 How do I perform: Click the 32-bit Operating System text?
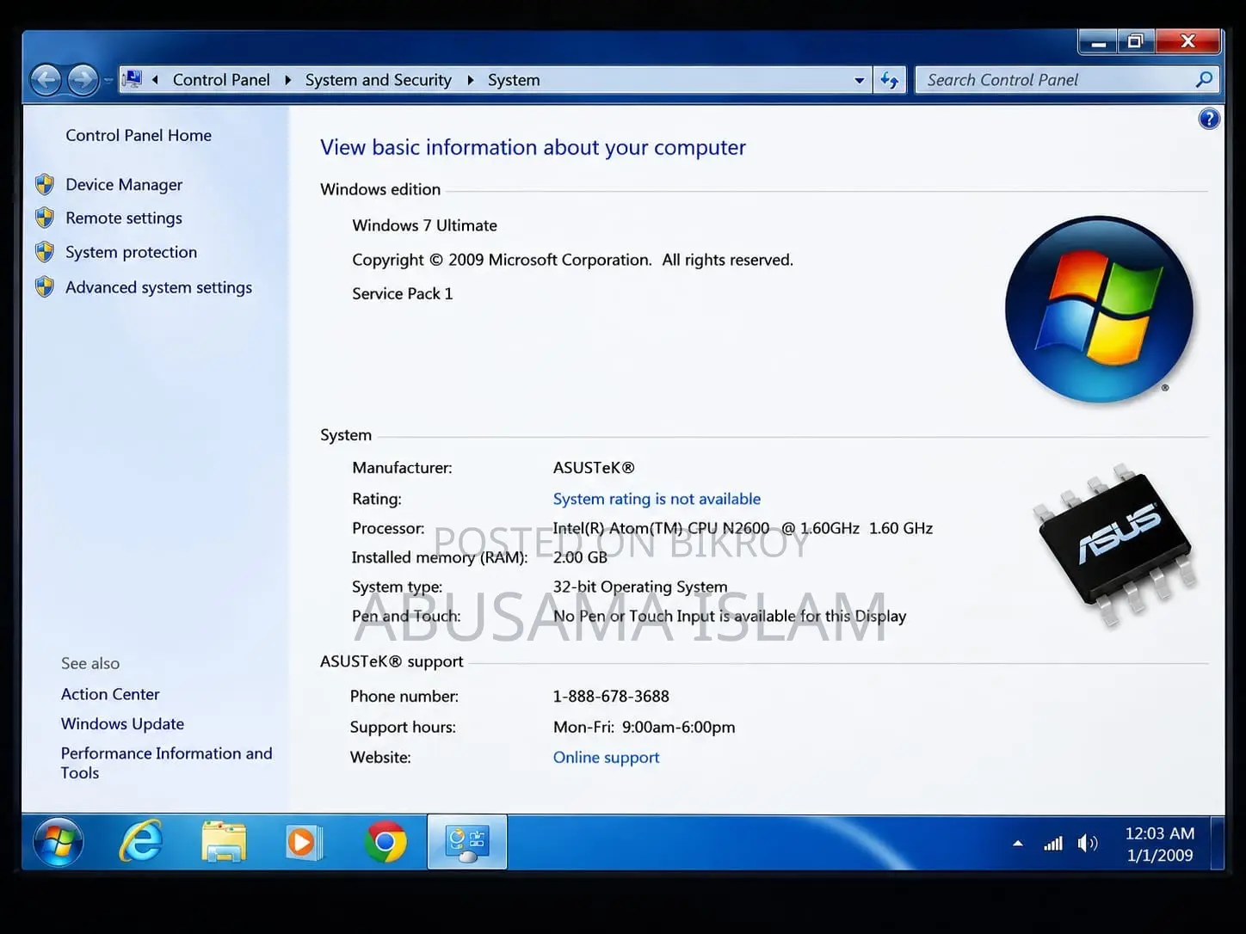pyautogui.click(x=640, y=587)
